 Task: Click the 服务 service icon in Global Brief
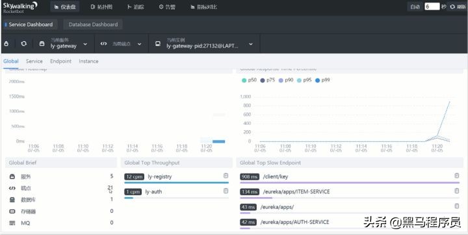pos(12,176)
